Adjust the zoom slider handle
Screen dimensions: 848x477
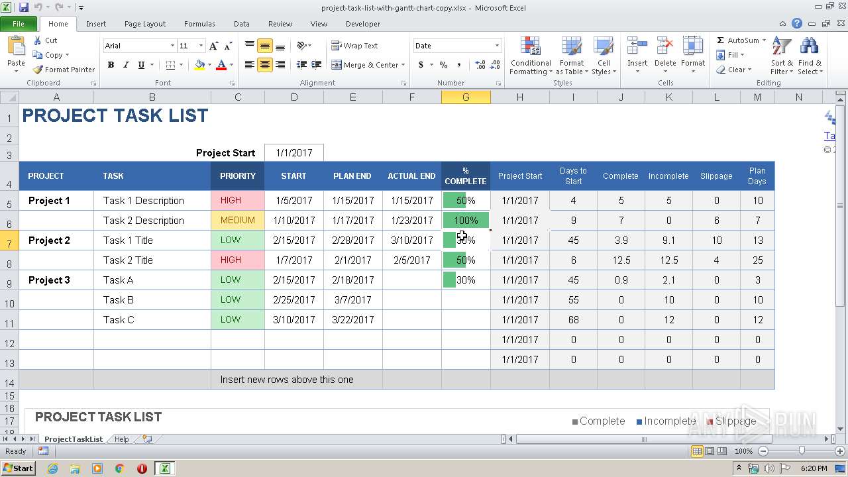pos(802,451)
